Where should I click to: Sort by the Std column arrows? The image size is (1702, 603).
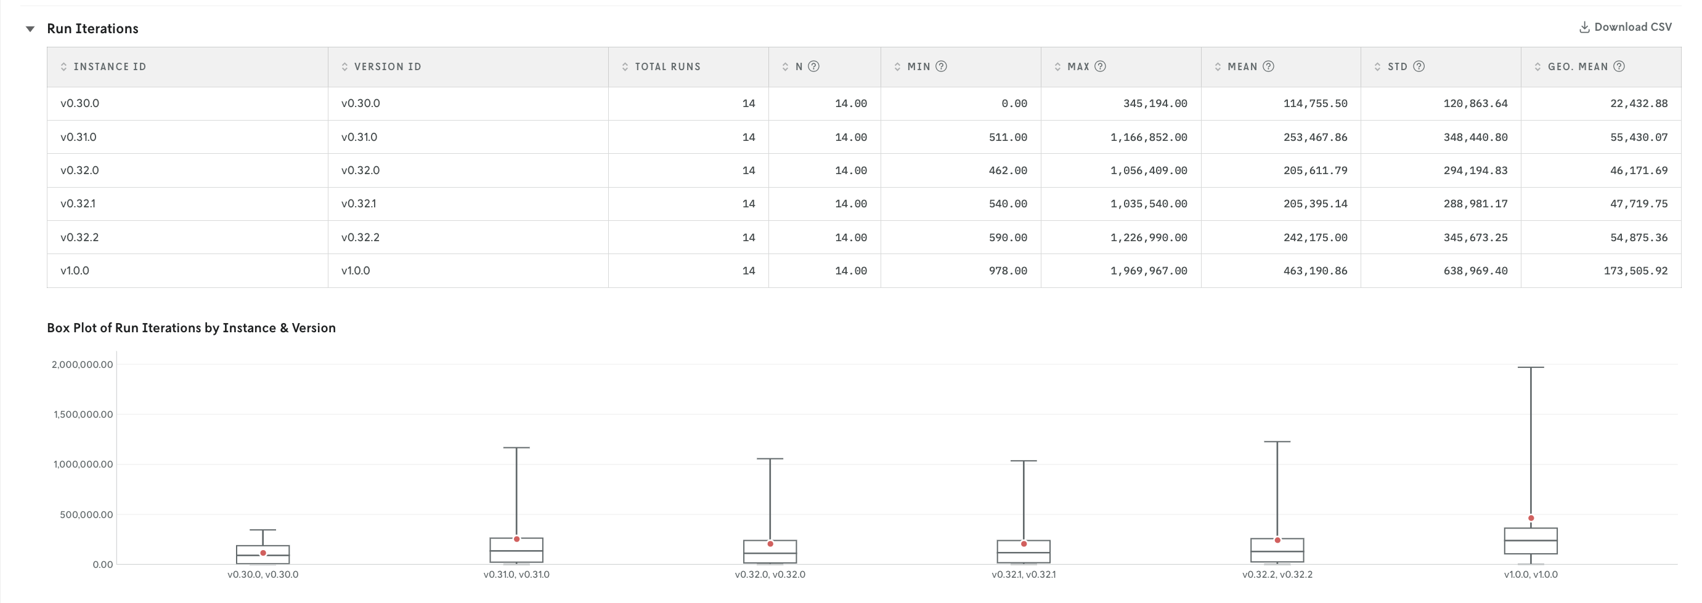point(1378,66)
